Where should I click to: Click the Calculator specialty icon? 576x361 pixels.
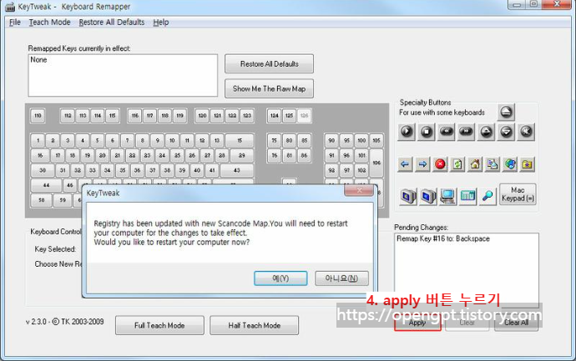click(467, 196)
